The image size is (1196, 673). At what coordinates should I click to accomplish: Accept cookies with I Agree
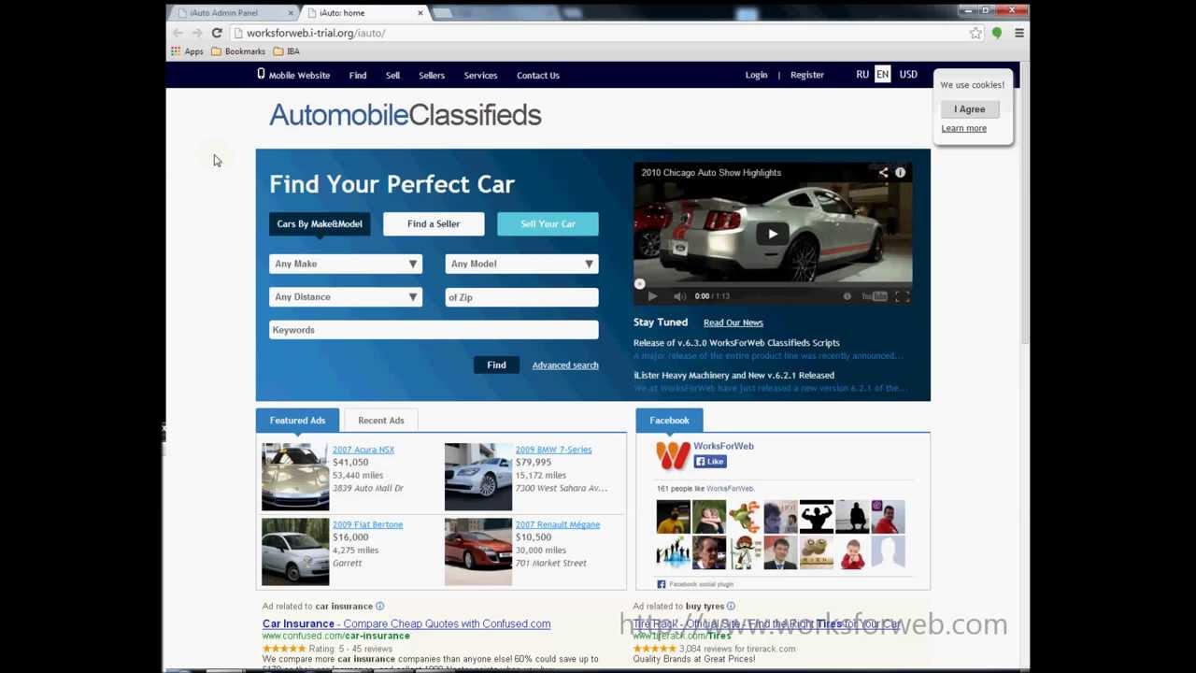tap(970, 109)
